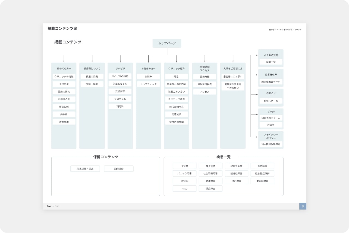Viewport: 349px width, 233px height.
Task: Click the 質問一覧 box under よくある質問
Action: (271, 62)
